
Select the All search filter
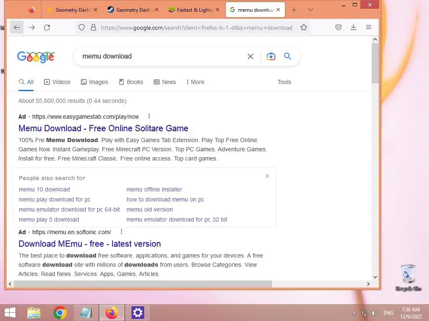pyautogui.click(x=26, y=82)
